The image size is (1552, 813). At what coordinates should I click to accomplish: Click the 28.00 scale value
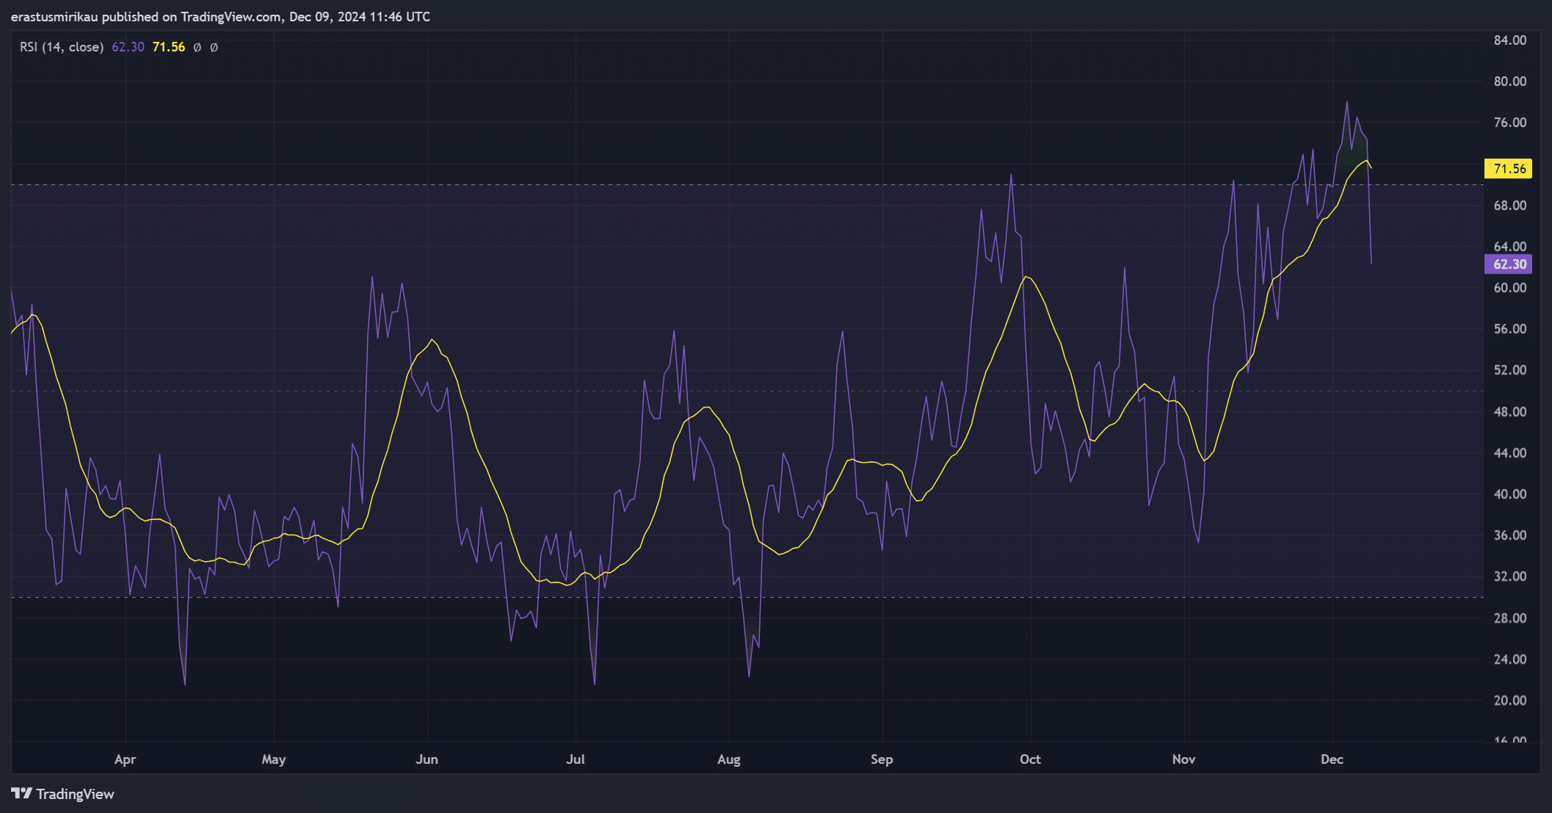tap(1510, 618)
